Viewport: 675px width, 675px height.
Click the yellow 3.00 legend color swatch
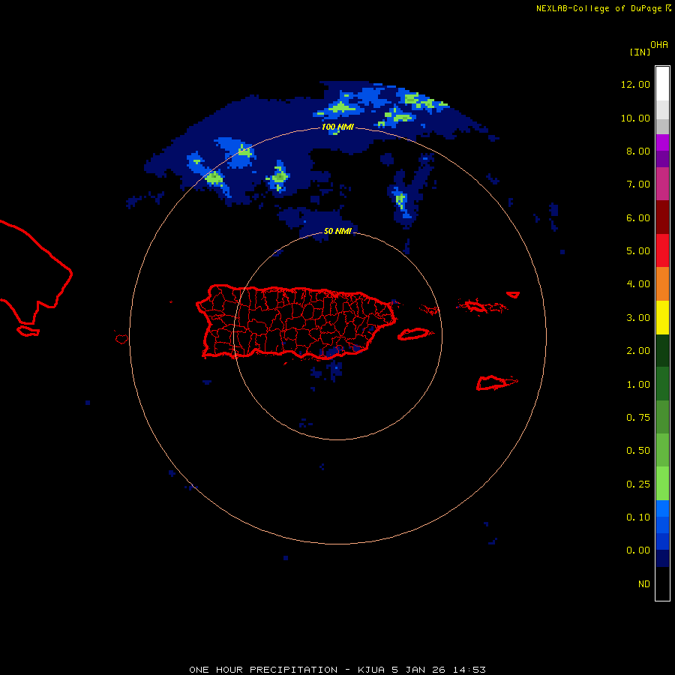tap(662, 318)
